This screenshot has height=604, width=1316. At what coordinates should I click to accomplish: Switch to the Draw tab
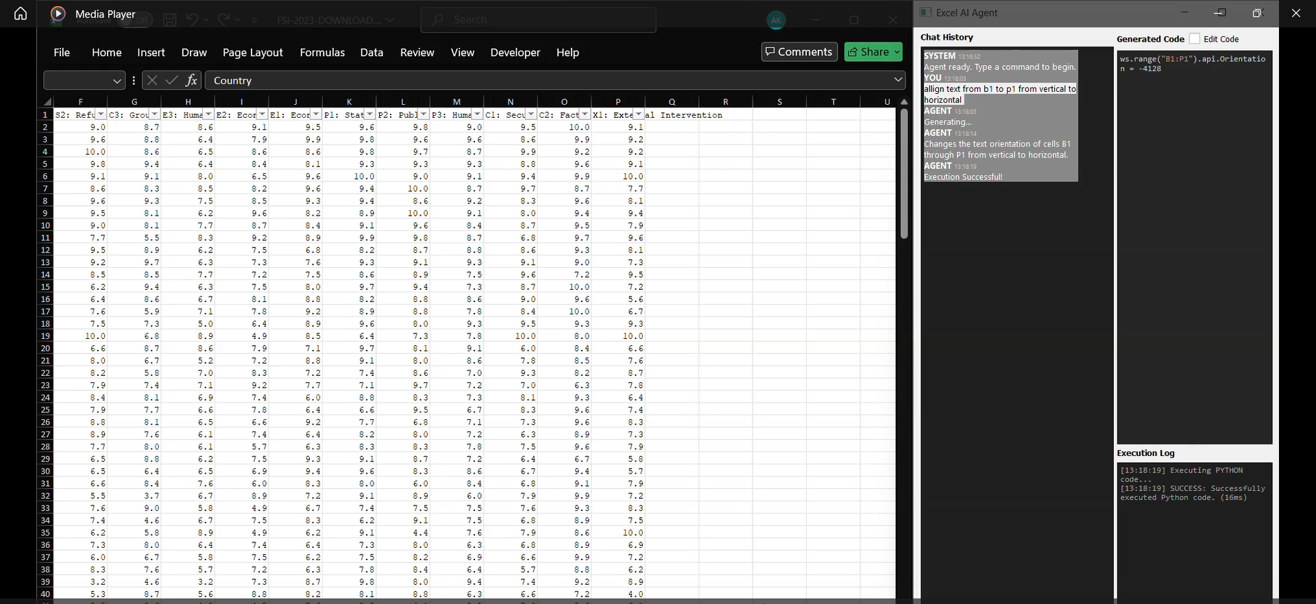(194, 52)
